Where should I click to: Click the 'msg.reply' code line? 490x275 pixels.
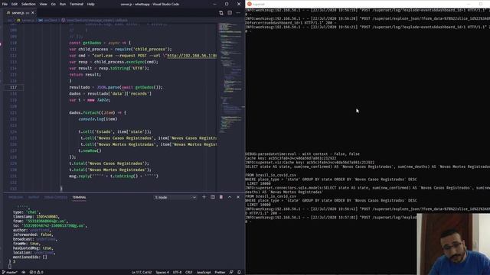click(114, 176)
